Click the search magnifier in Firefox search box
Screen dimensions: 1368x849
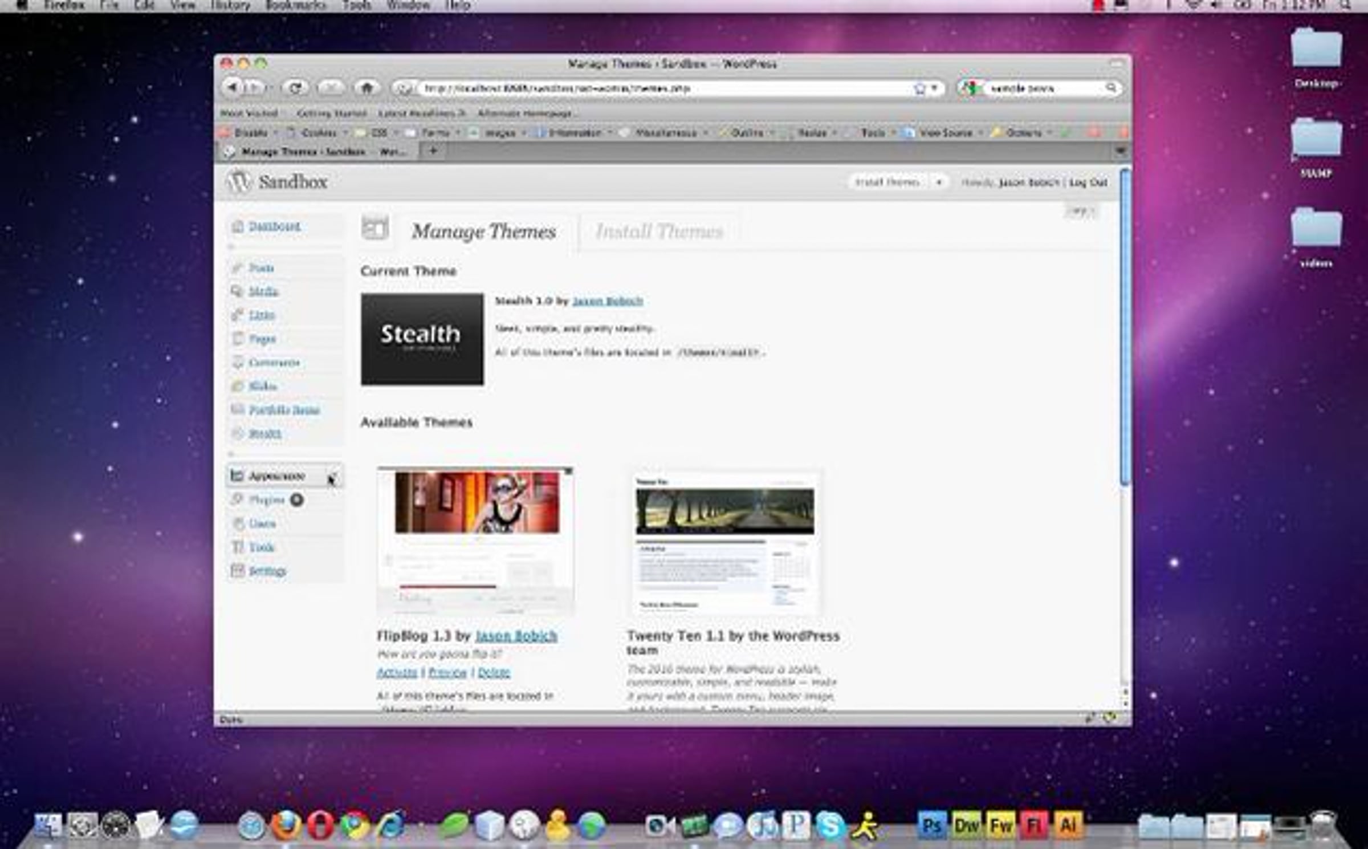pyautogui.click(x=1111, y=88)
